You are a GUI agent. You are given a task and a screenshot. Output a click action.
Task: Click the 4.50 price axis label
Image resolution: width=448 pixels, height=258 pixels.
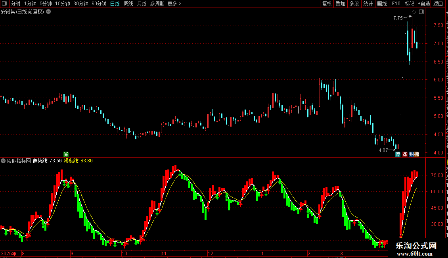tap(438, 135)
